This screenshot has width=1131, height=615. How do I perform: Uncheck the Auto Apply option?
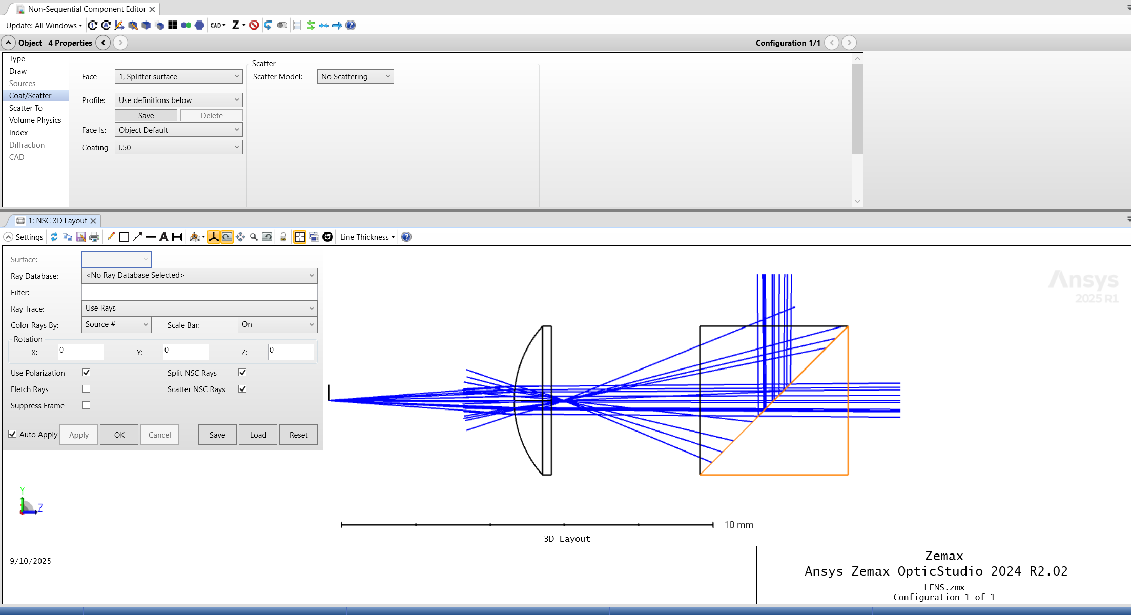point(12,434)
